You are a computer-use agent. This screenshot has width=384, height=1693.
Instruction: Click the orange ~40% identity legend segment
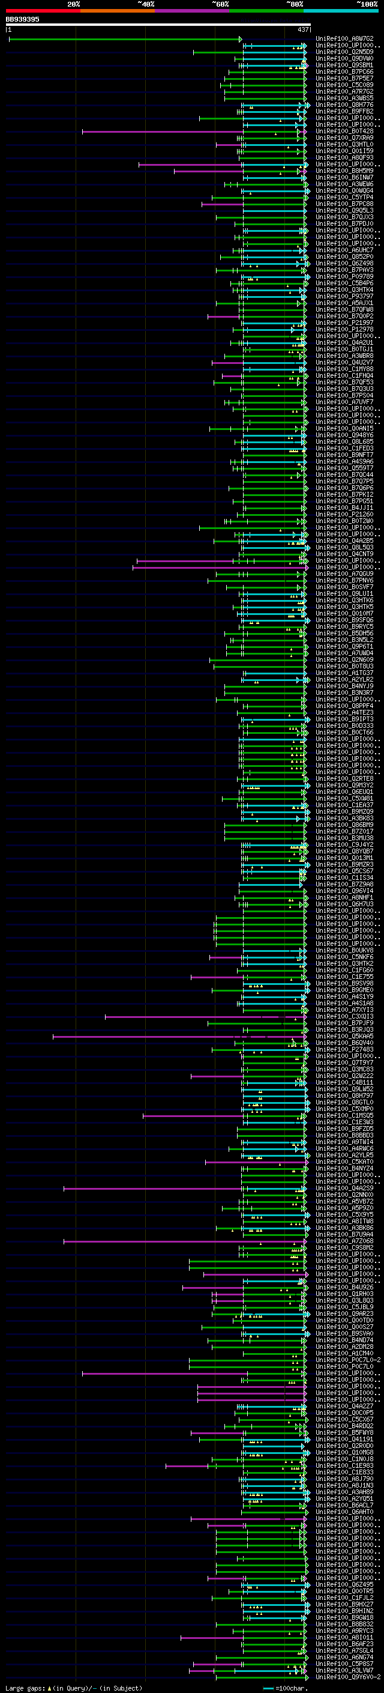pos(118,11)
